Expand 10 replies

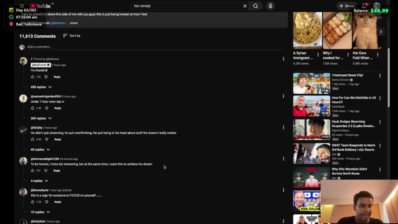40,212
